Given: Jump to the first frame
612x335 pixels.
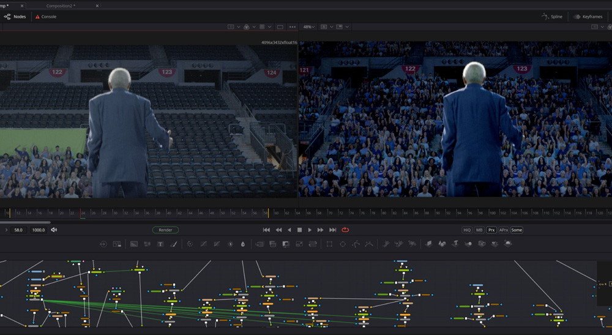Looking at the screenshot, I should 266,230.
